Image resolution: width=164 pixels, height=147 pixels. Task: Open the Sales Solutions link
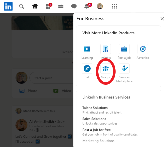94,119
